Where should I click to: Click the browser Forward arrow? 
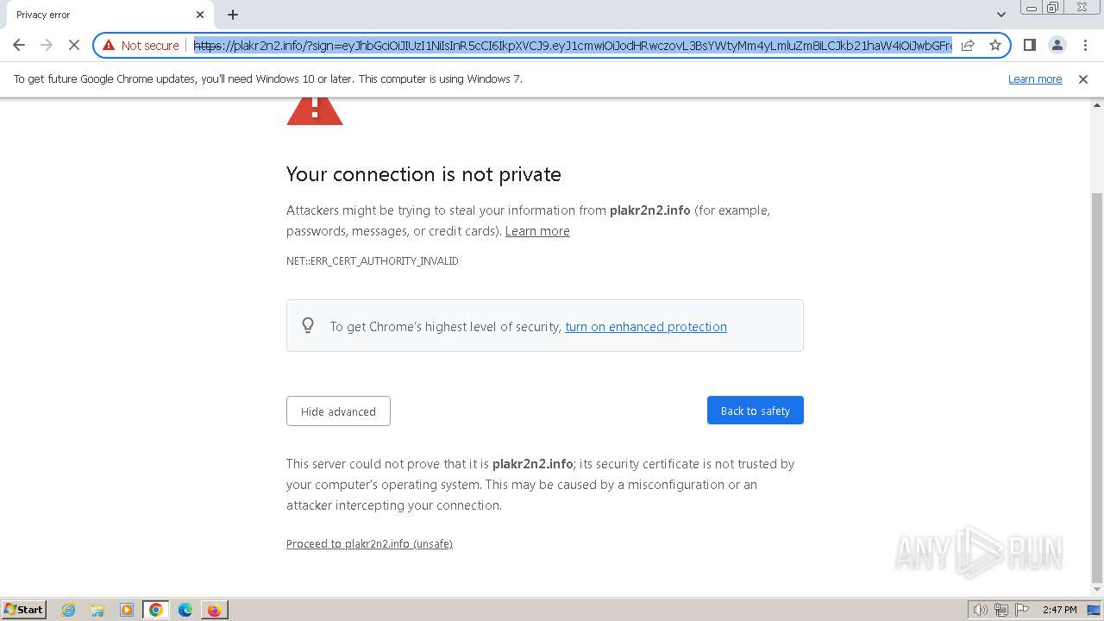click(47, 45)
